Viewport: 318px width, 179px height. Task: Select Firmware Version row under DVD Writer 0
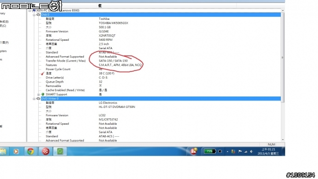[57, 115]
